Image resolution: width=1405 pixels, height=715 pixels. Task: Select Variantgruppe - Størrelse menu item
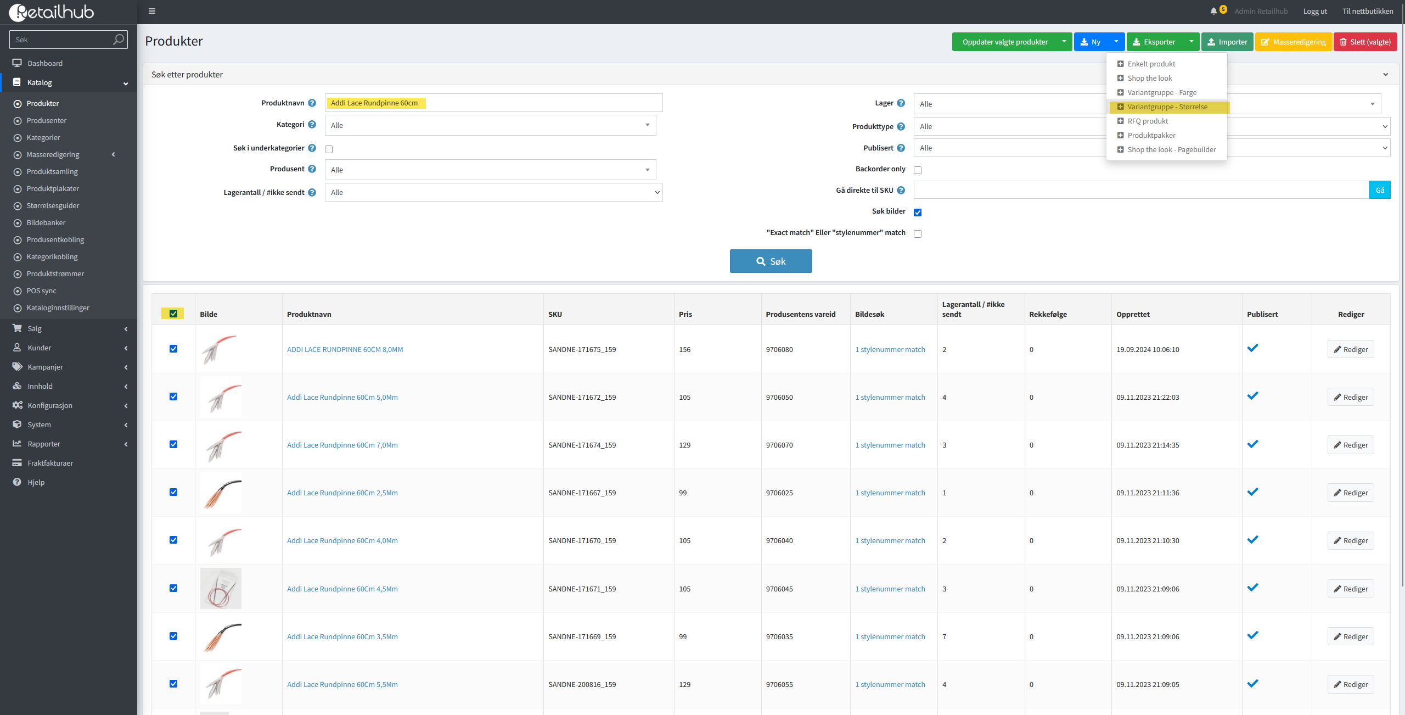(1167, 107)
